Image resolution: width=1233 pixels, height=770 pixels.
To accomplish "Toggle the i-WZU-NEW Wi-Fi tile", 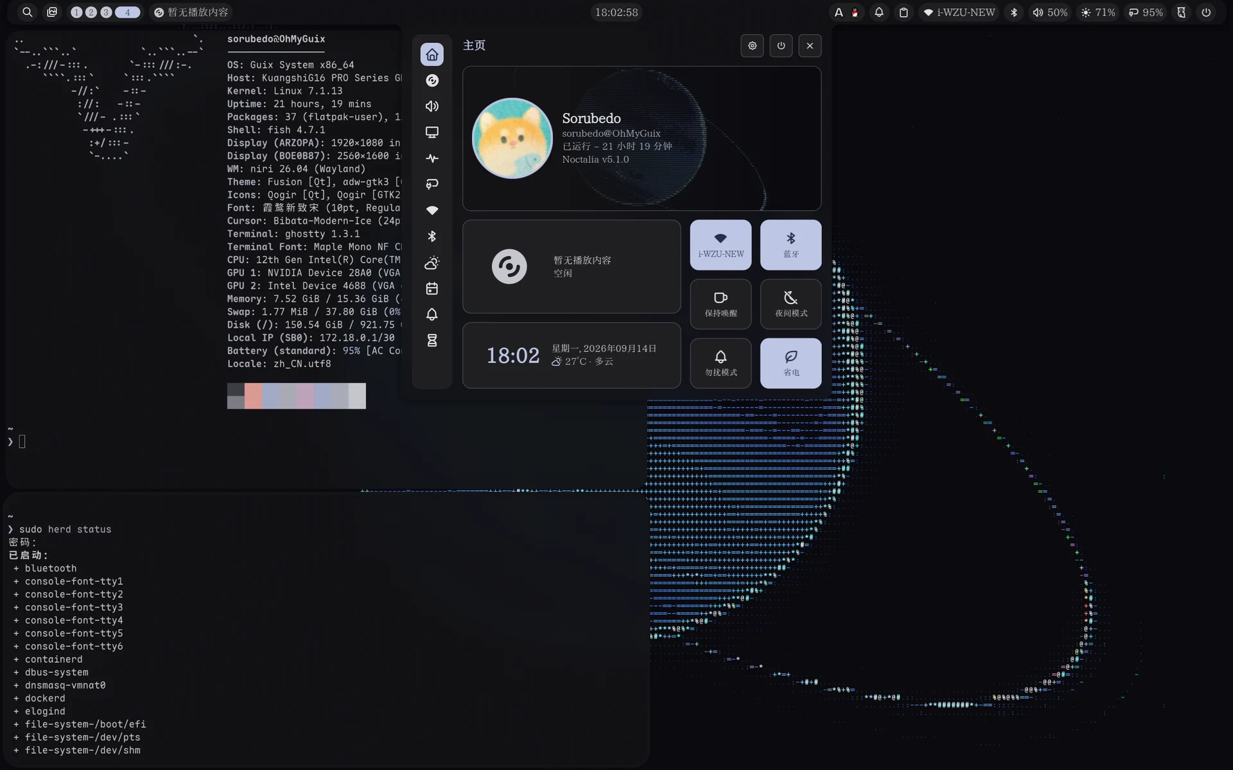I will [721, 244].
